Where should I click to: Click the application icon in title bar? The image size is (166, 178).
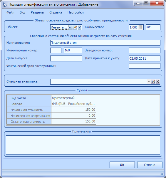pyautogui.click(x=5, y=4)
